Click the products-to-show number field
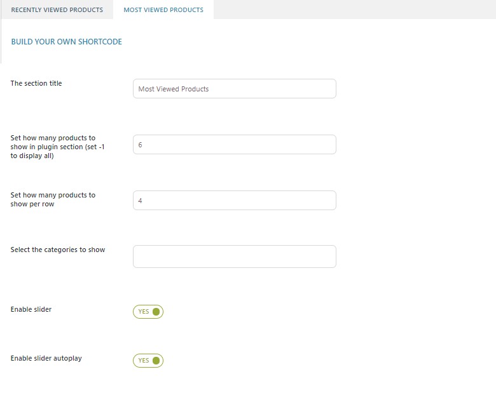Image resolution: width=496 pixels, height=400 pixels. (x=234, y=145)
